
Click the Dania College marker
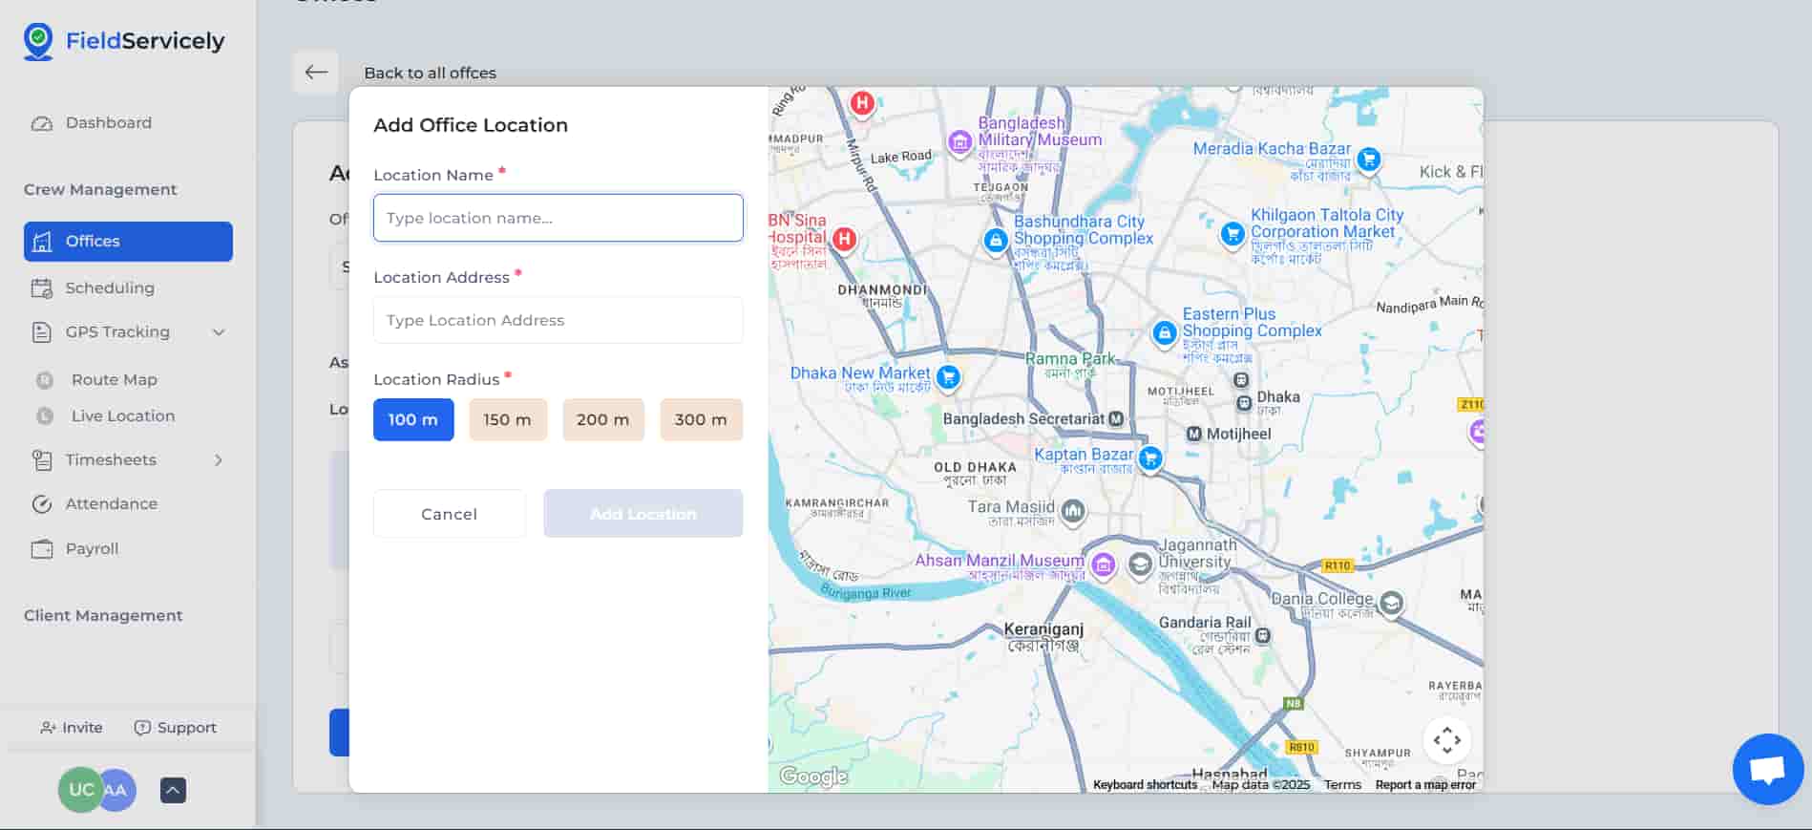click(1392, 603)
